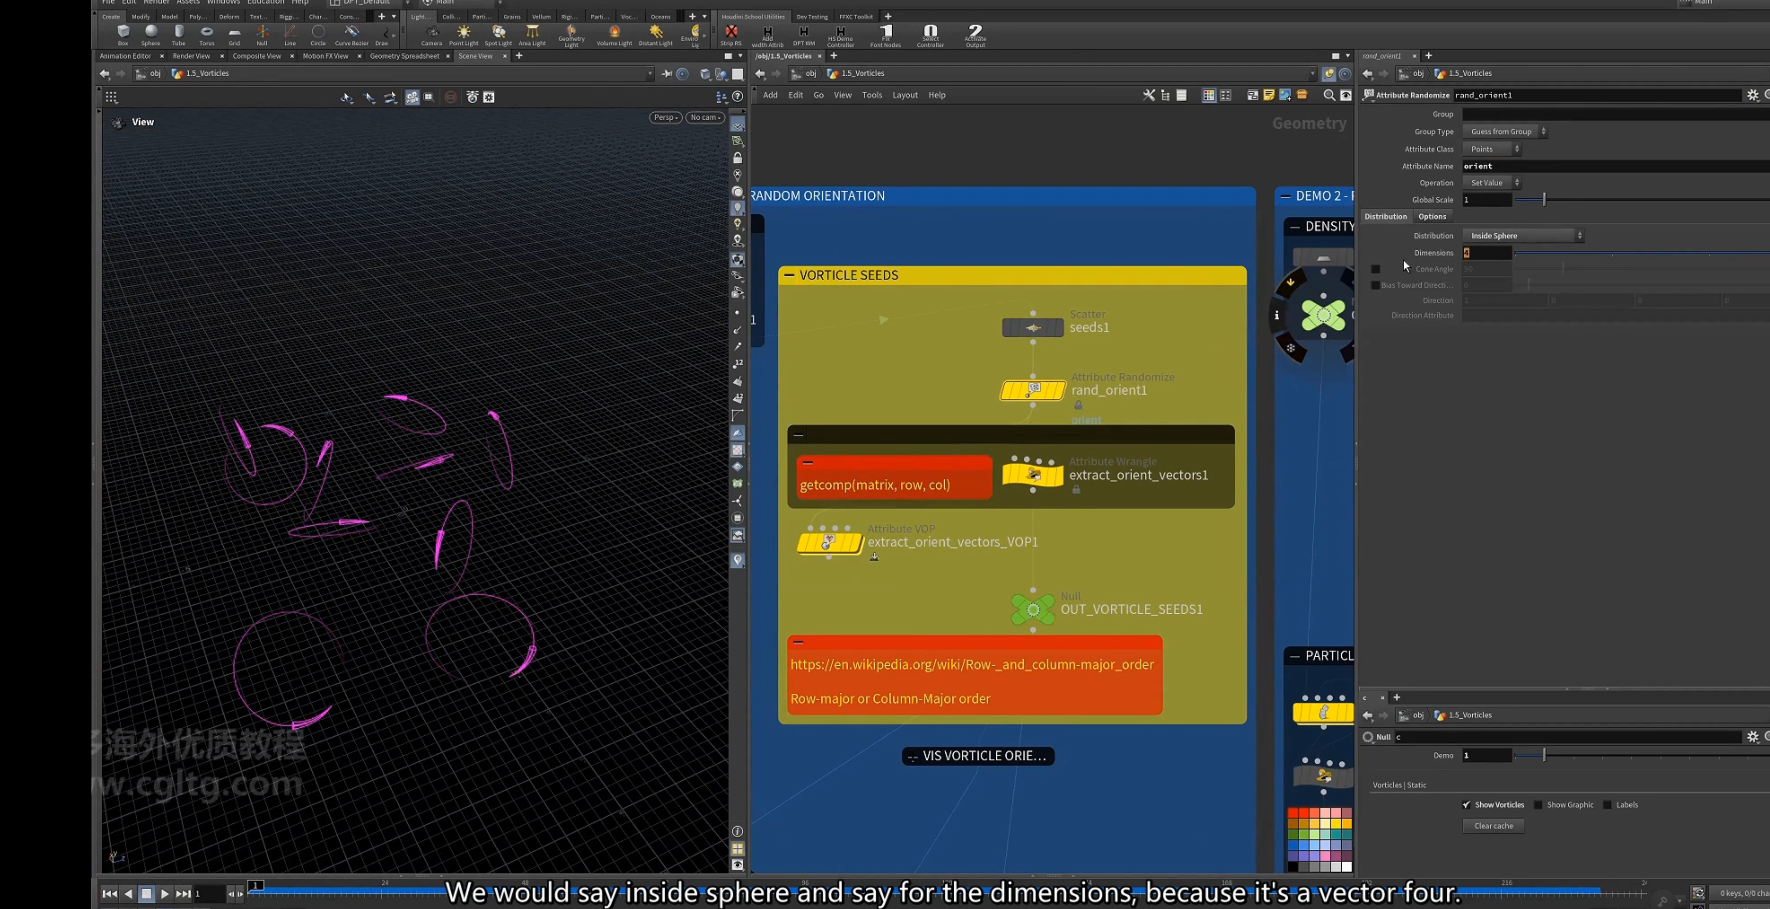The height and width of the screenshot is (909, 1770).
Task: Open the Wikipedia row-major order link
Action: coord(972,664)
